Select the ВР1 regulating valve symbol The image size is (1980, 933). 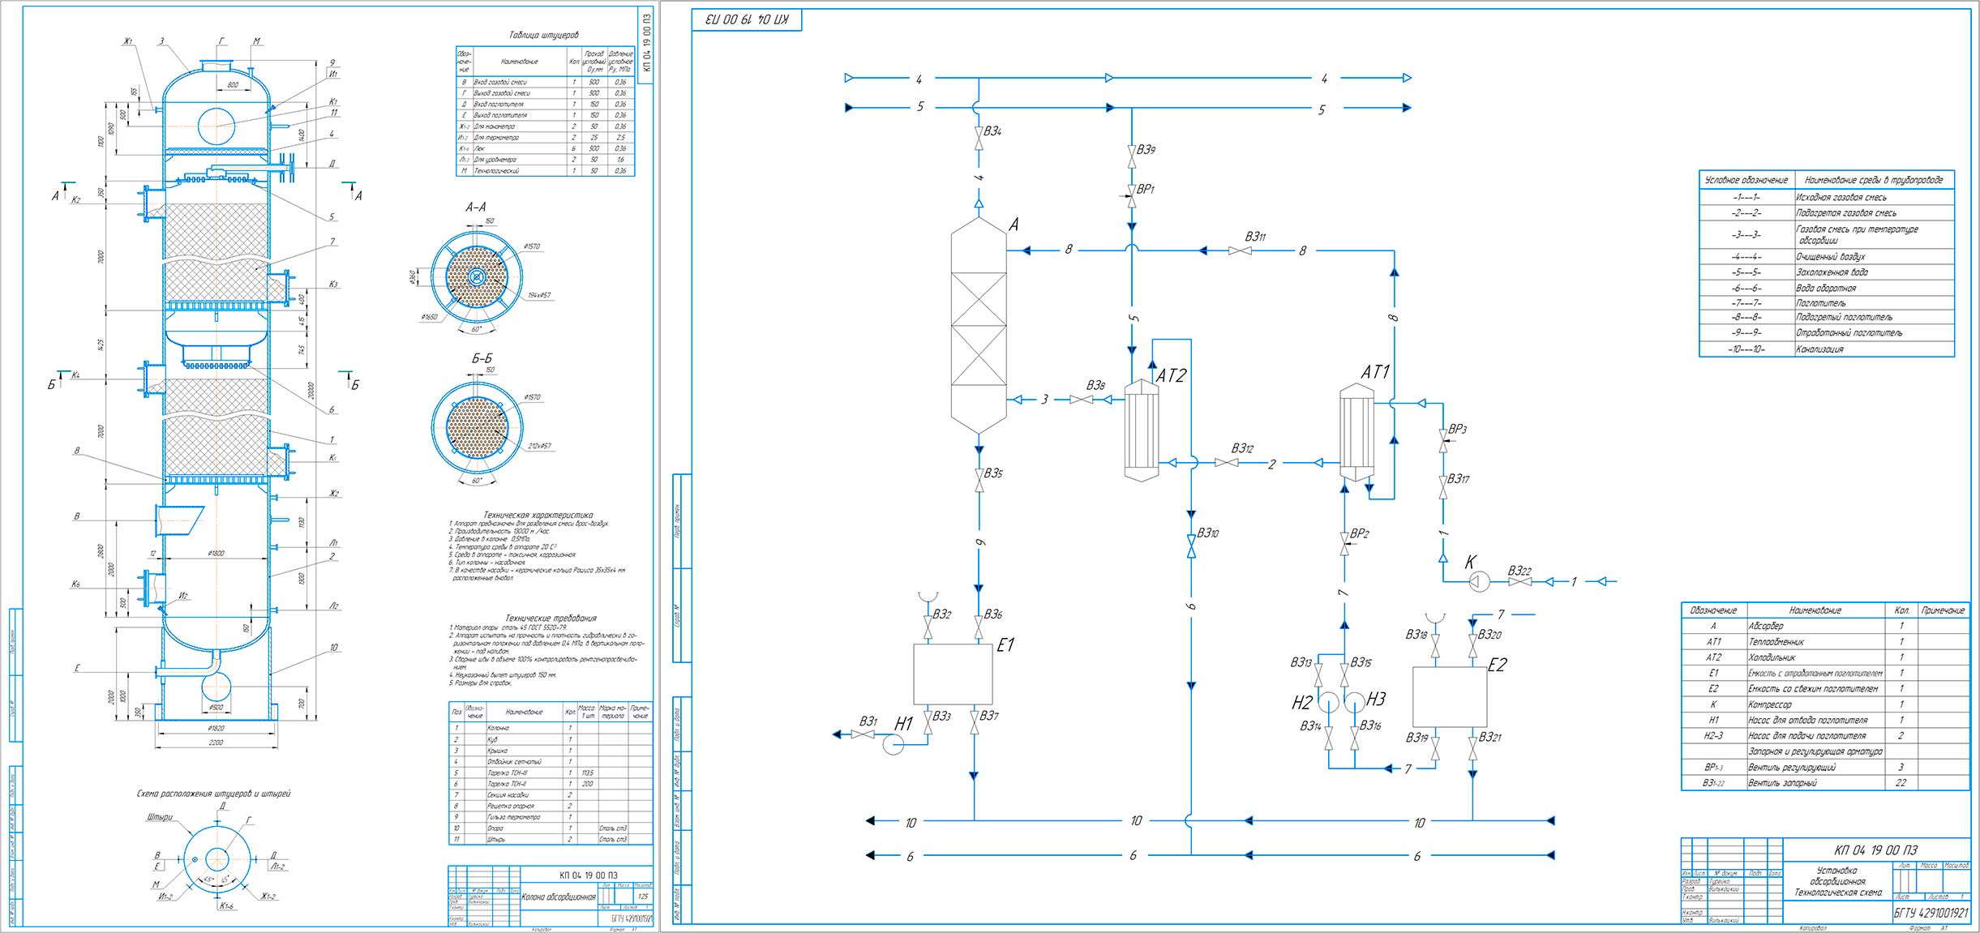tap(1132, 195)
